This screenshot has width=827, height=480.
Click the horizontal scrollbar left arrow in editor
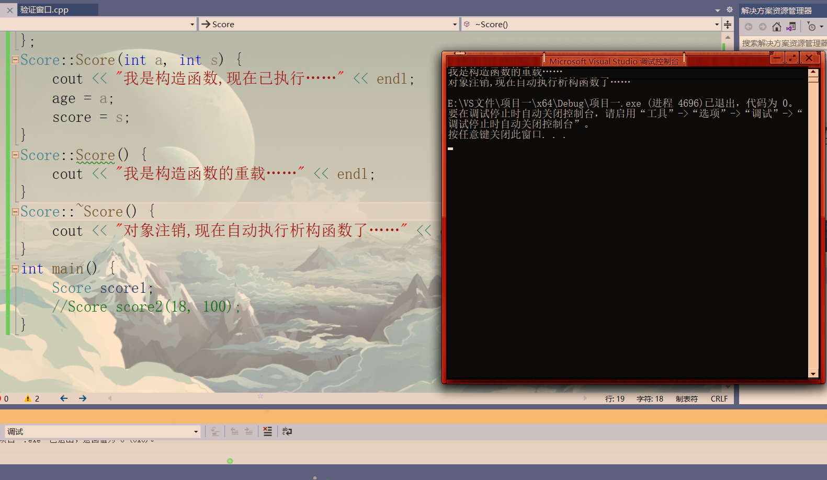pyautogui.click(x=110, y=398)
